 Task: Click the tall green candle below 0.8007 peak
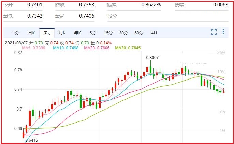(x=150, y=70)
